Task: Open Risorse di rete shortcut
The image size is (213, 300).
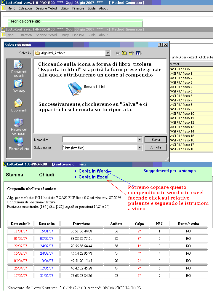Action: click(19, 142)
